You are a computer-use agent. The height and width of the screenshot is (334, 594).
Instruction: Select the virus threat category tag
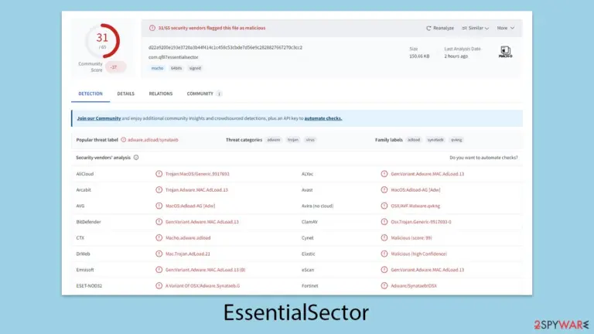(310, 140)
